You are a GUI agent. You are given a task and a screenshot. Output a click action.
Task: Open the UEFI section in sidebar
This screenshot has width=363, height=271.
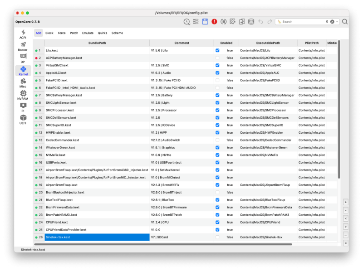tap(23, 120)
